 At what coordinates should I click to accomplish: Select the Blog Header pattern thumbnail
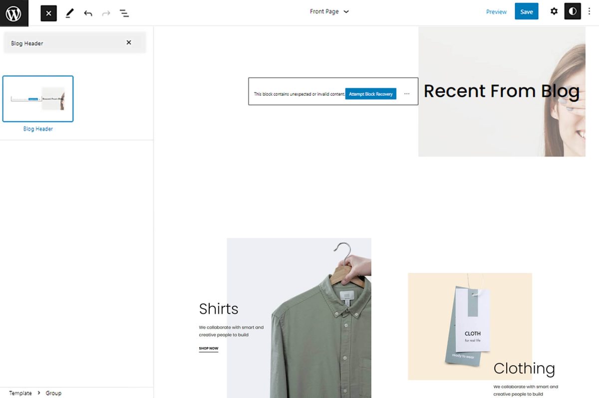pos(38,98)
